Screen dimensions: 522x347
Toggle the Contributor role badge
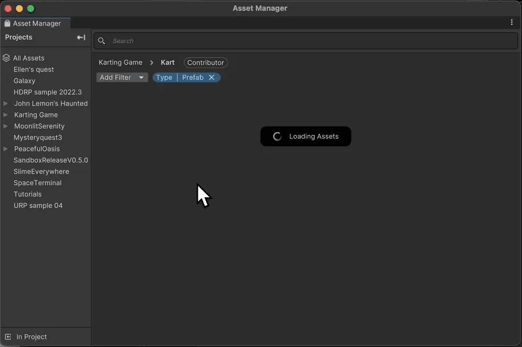[x=205, y=62]
